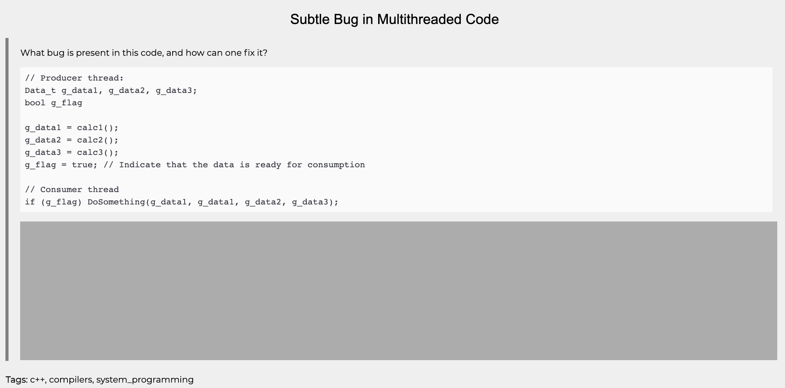Click the g_data2 = calc2() line
785x388 pixels.
[72, 140]
